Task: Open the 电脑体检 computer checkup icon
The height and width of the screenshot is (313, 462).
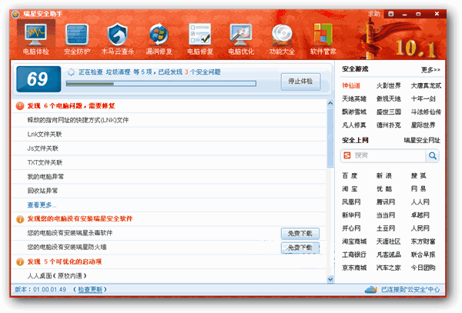Action: tap(35, 38)
